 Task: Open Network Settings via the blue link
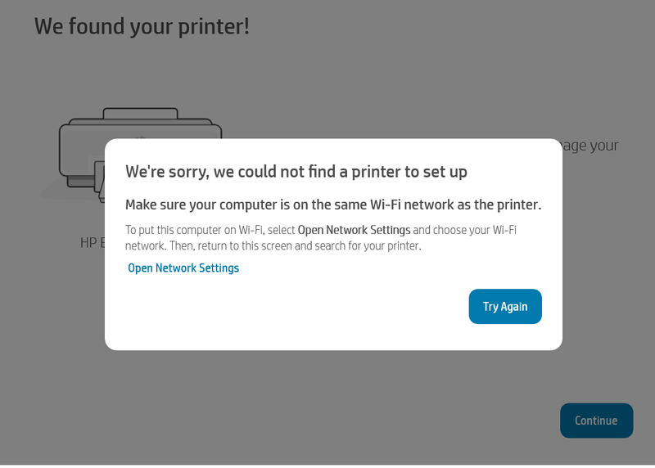(183, 268)
